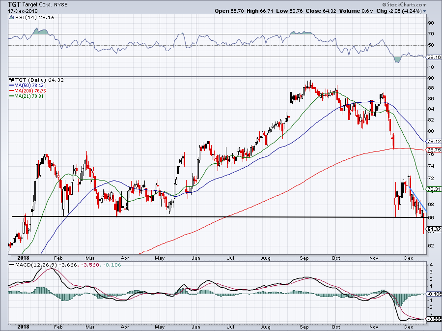This screenshot has height=331, width=442.
Task: Click the 62 level on the price axis
Action: tap(431, 245)
